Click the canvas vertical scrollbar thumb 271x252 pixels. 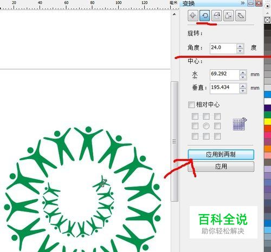[x=175, y=141]
